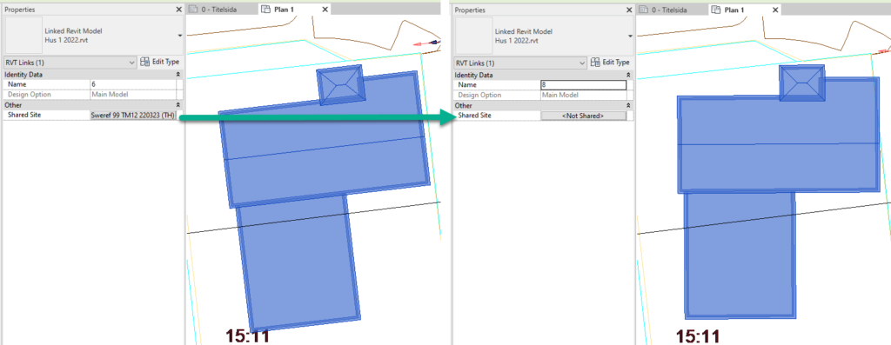This screenshot has width=891, height=345.
Task: Click the plan view icon on left Plan 1 tab
Action: click(x=266, y=10)
